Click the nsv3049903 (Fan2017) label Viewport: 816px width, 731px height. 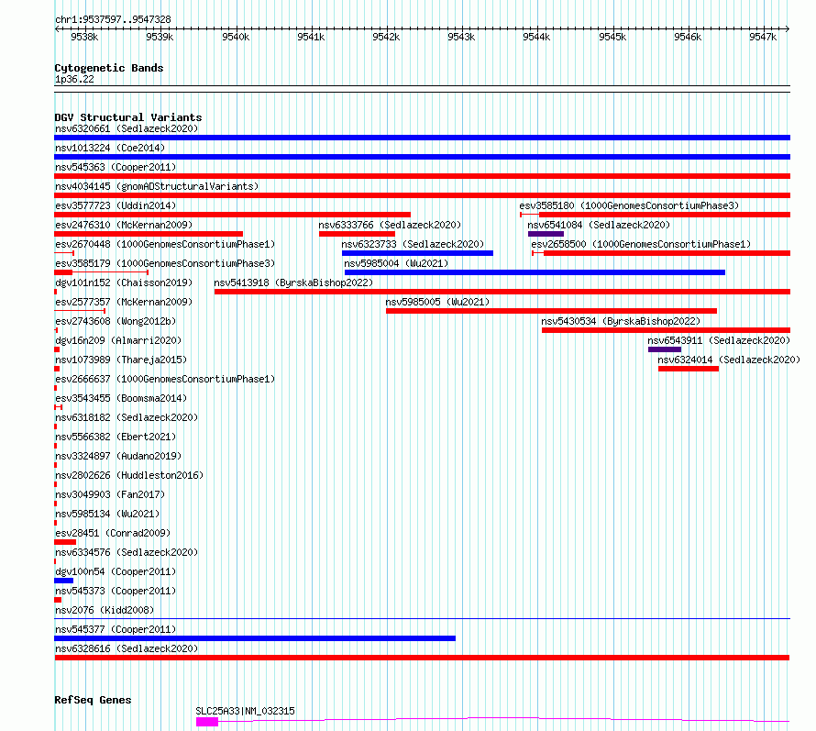pos(110,494)
